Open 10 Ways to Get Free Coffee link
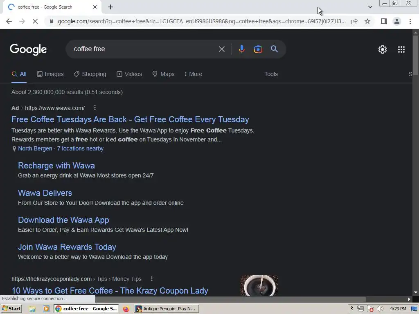The image size is (419, 314). [x=110, y=291]
